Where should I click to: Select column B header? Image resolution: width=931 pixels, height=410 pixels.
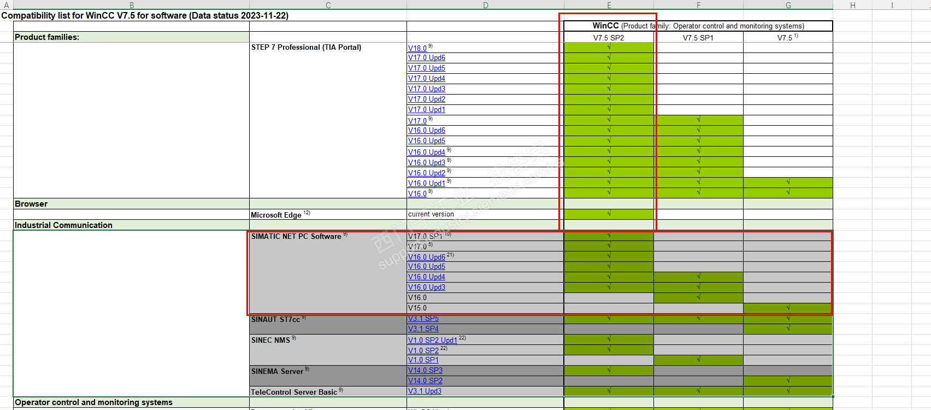(132, 5)
